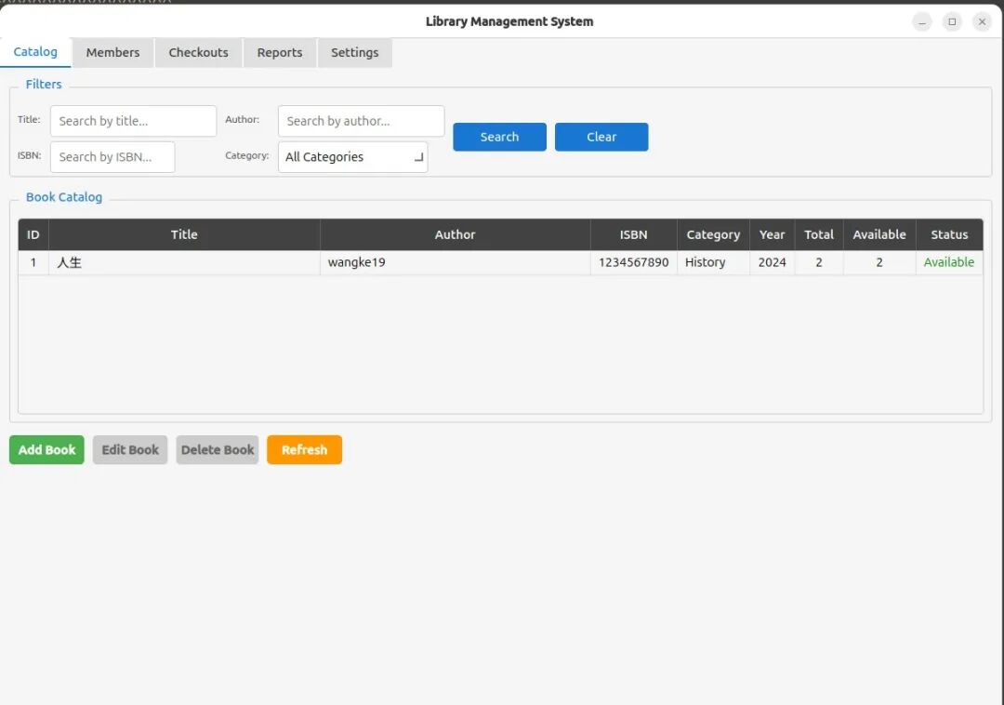Click the Search by ISBN input
1004x705 pixels.
[x=112, y=157]
